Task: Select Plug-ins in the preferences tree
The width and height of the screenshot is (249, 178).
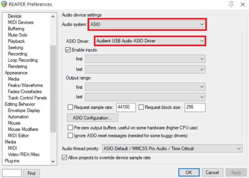Action: click(x=12, y=161)
